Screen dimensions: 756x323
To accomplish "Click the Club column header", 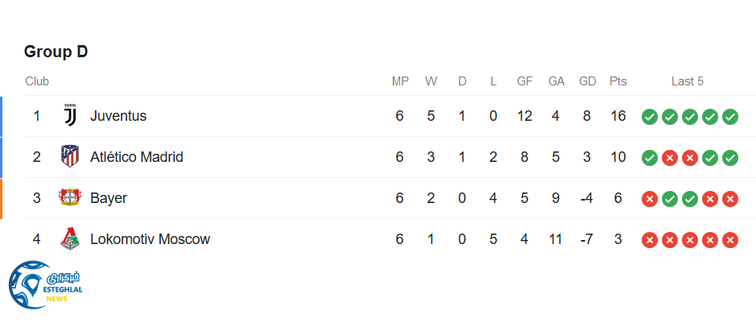I will (37, 81).
